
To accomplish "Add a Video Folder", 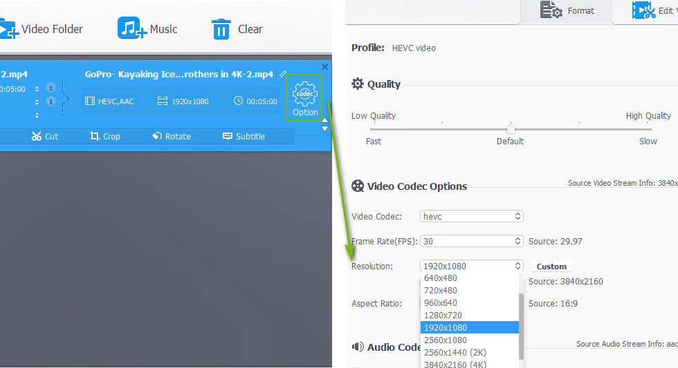I will click(42, 29).
